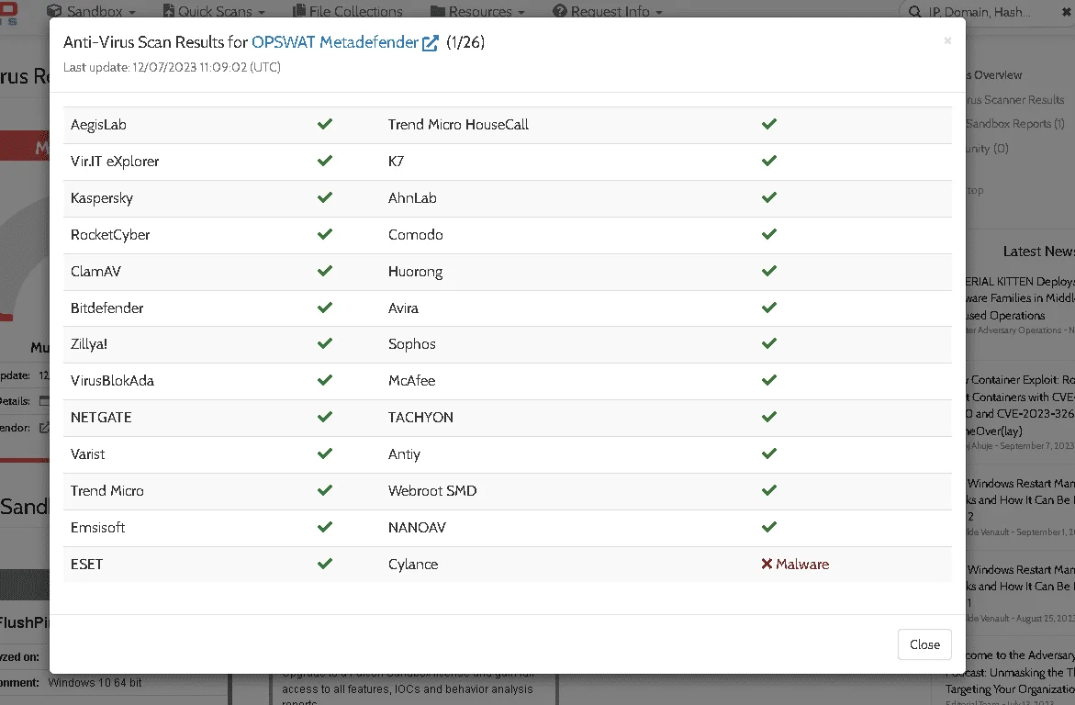Click the Antiy checkmark icon

[x=769, y=453]
